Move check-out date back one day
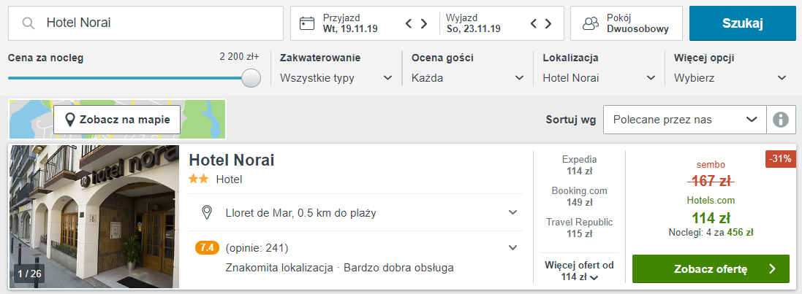The width and height of the screenshot is (802, 294). (534, 23)
